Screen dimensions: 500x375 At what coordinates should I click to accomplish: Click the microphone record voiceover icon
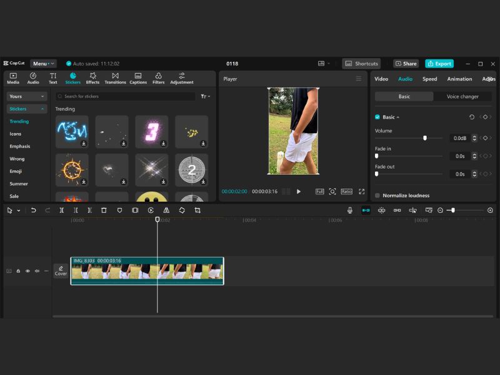click(350, 211)
